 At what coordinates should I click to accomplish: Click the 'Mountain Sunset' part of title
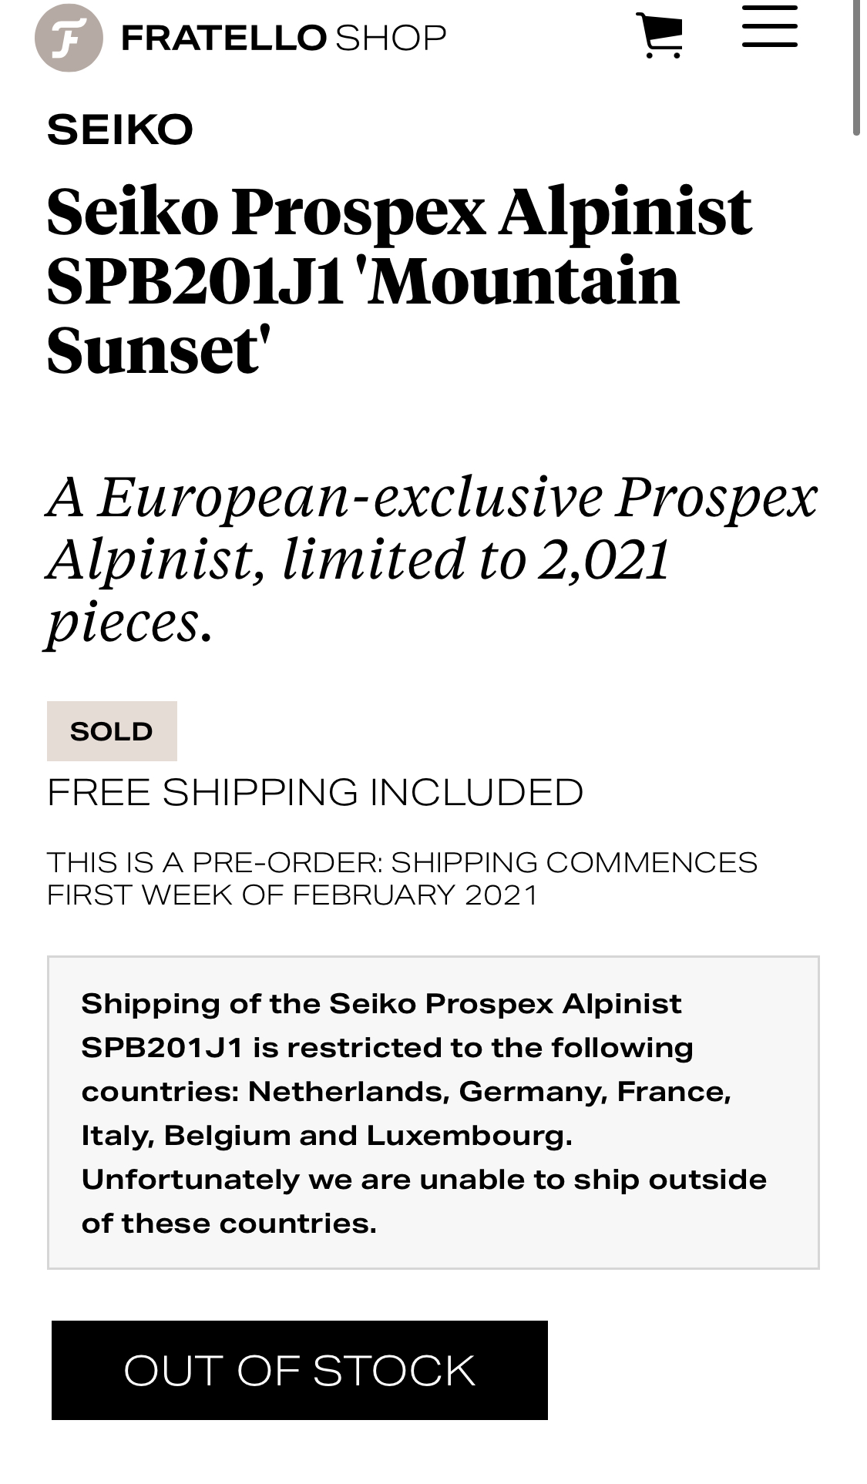point(362,315)
